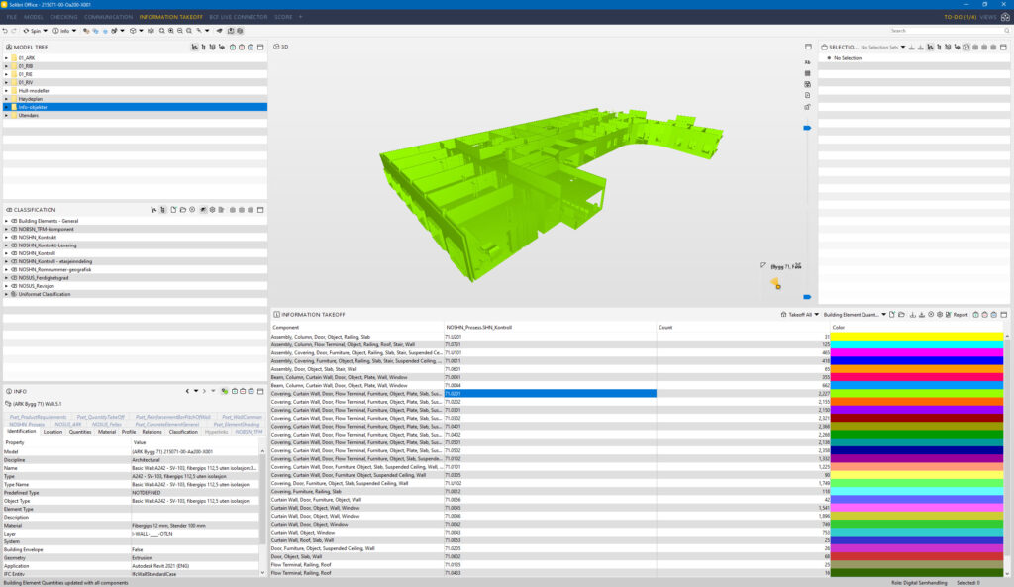
Task: Open the Building Element Quantities dropdown
Action: (x=884, y=314)
